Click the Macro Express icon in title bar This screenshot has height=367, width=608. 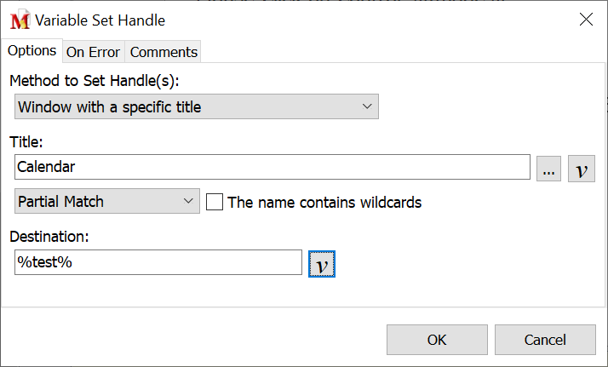pos(20,20)
